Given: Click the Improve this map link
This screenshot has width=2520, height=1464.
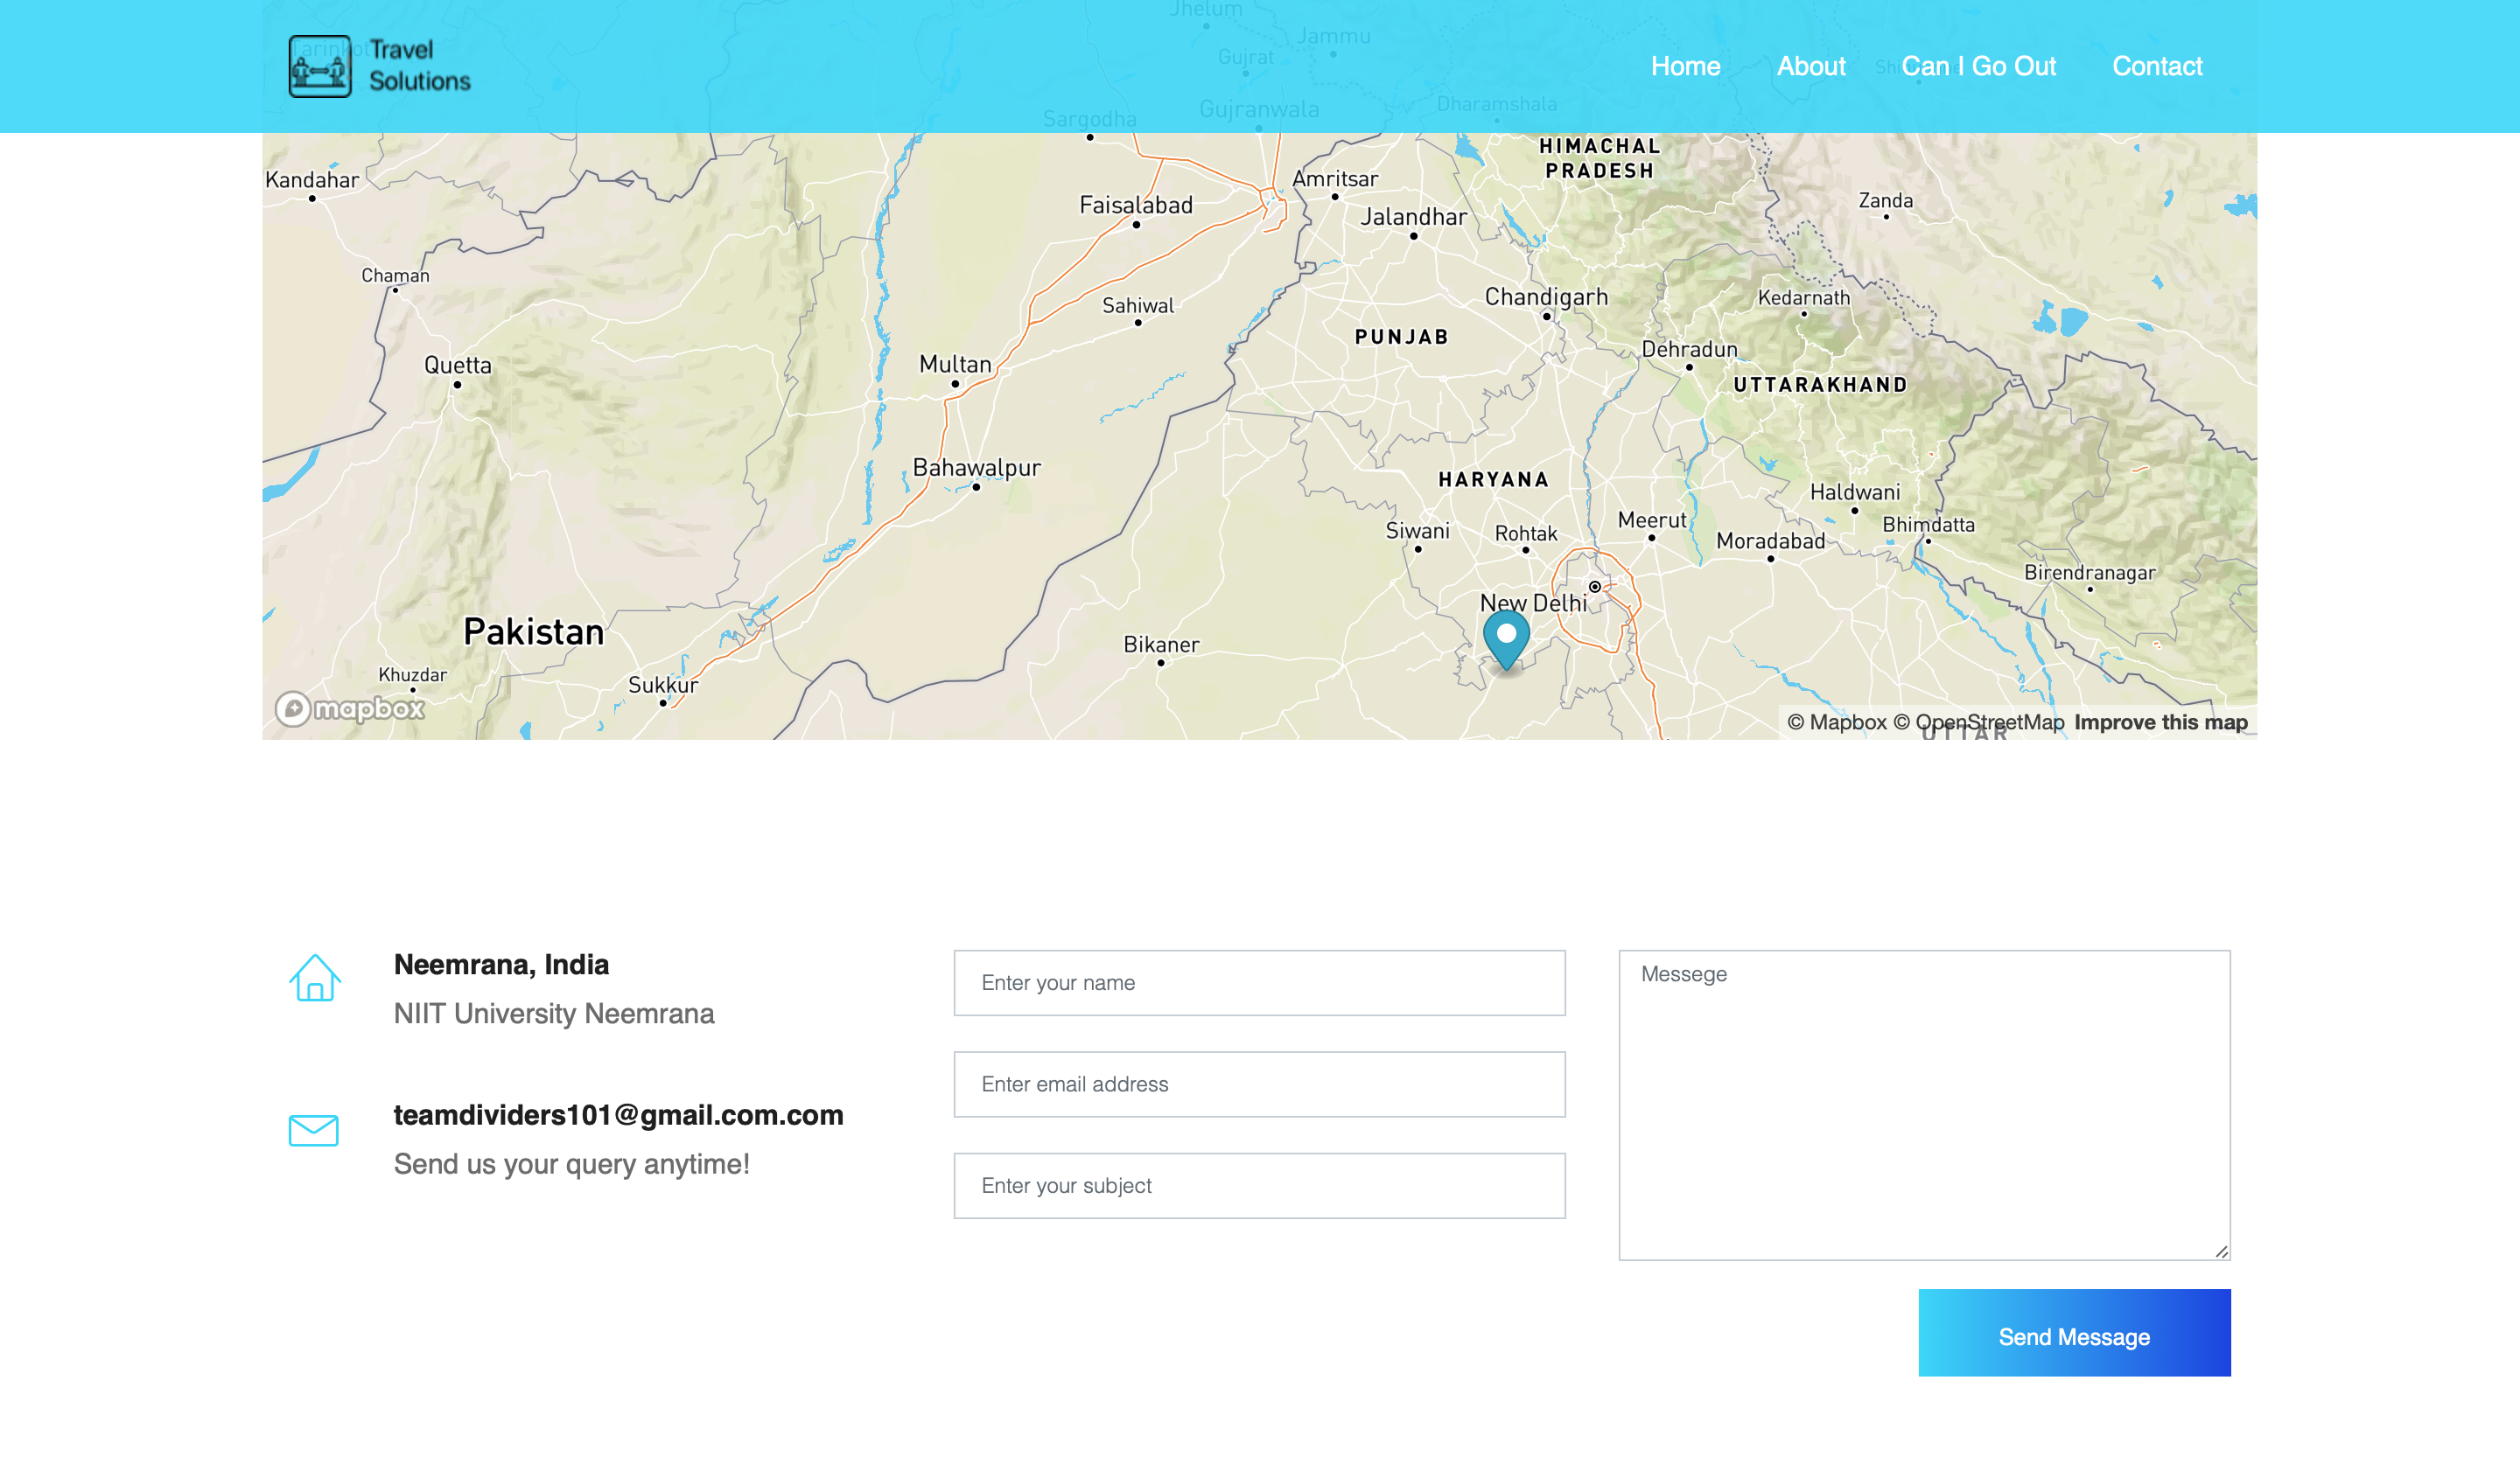Looking at the screenshot, I should 2160,722.
